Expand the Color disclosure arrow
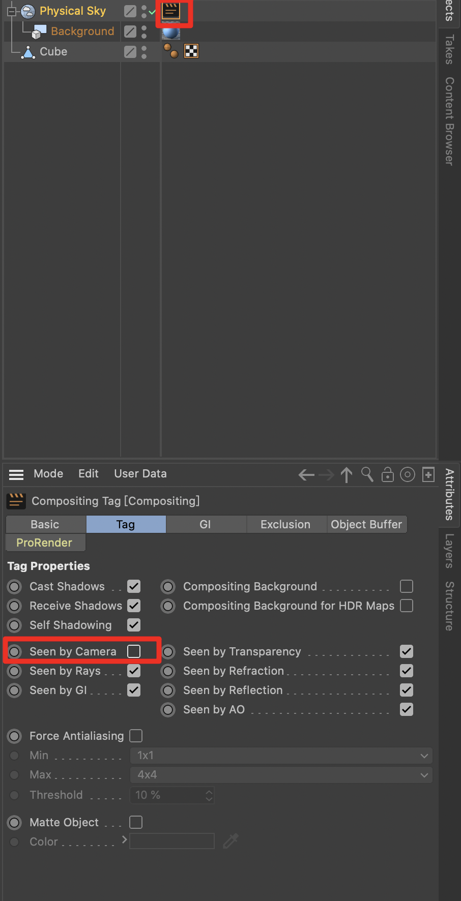Screen dimensions: 461x901 click(x=124, y=840)
